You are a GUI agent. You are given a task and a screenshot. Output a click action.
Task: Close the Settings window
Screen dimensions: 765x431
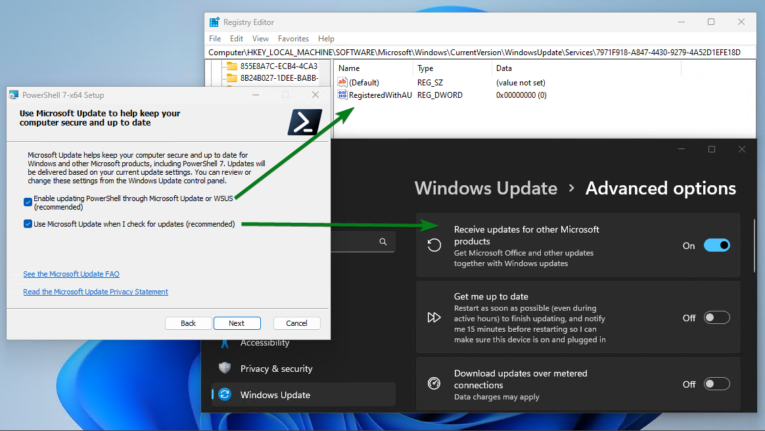pyautogui.click(x=741, y=149)
